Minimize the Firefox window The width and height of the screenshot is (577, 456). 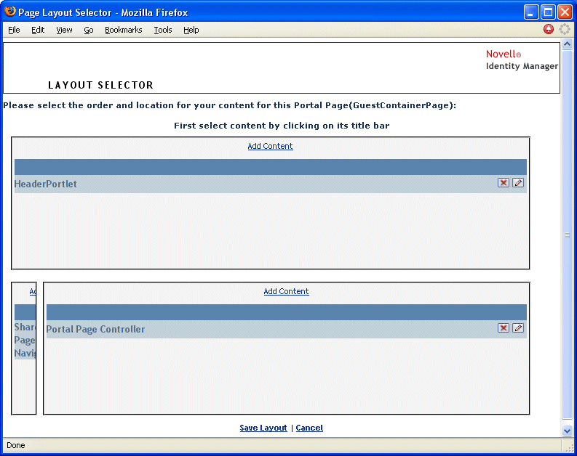tap(531, 12)
